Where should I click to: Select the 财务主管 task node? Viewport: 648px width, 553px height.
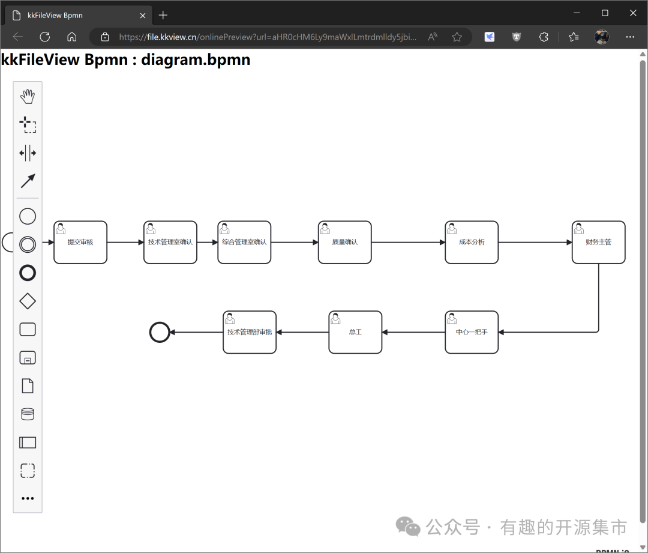pos(598,243)
